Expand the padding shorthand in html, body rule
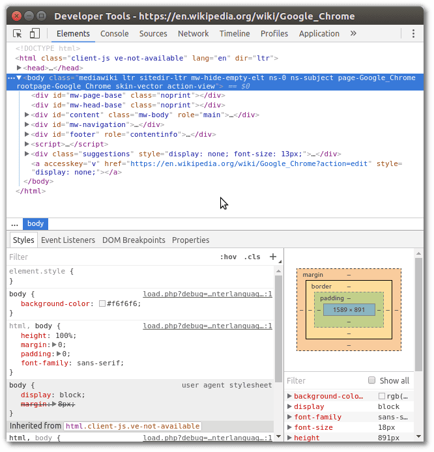 pos(59,354)
